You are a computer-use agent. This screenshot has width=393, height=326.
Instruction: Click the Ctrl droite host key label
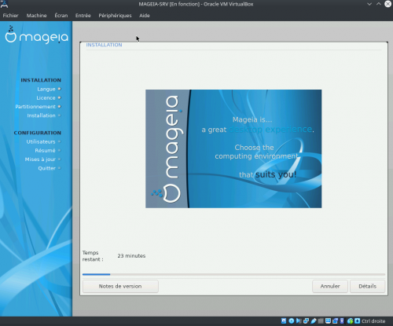[373, 321]
